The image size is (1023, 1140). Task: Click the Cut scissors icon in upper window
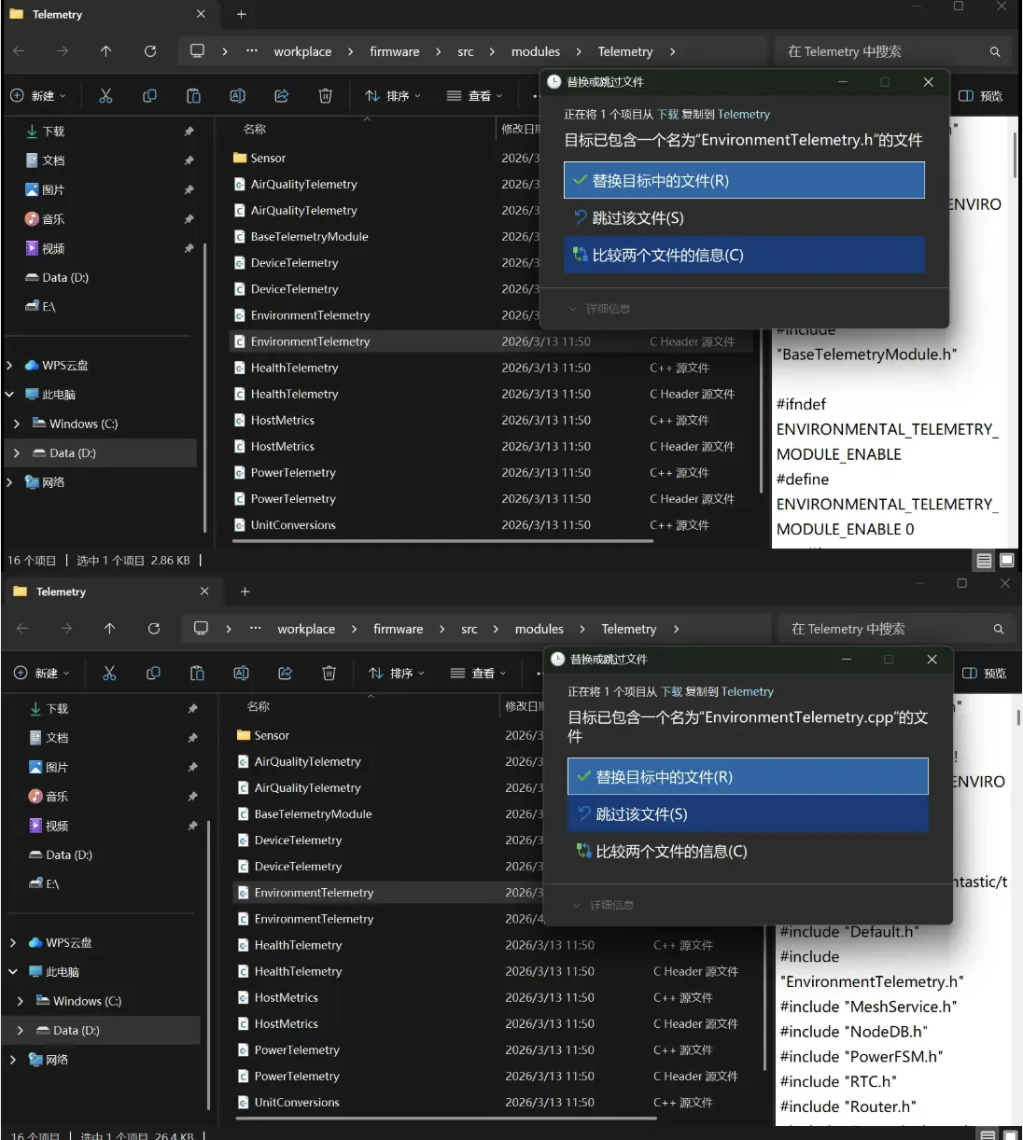click(x=105, y=96)
